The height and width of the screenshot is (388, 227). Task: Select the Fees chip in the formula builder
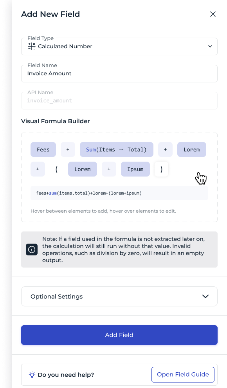pos(43,149)
